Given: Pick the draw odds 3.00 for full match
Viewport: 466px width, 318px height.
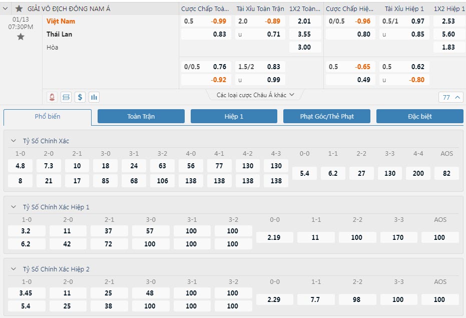Looking at the screenshot, I should click(304, 47).
